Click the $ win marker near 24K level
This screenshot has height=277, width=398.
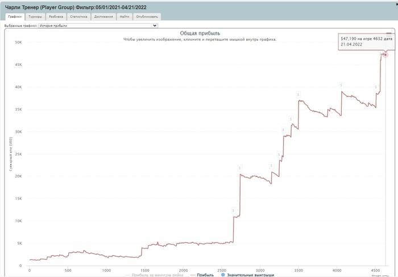(279, 155)
